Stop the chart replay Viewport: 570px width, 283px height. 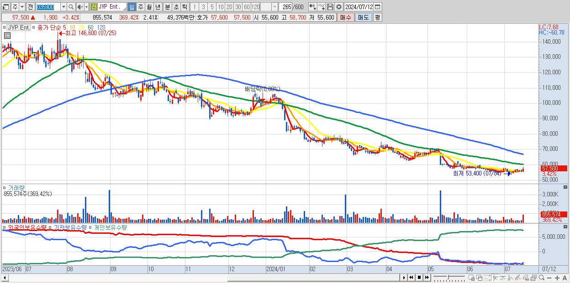[419, 278]
